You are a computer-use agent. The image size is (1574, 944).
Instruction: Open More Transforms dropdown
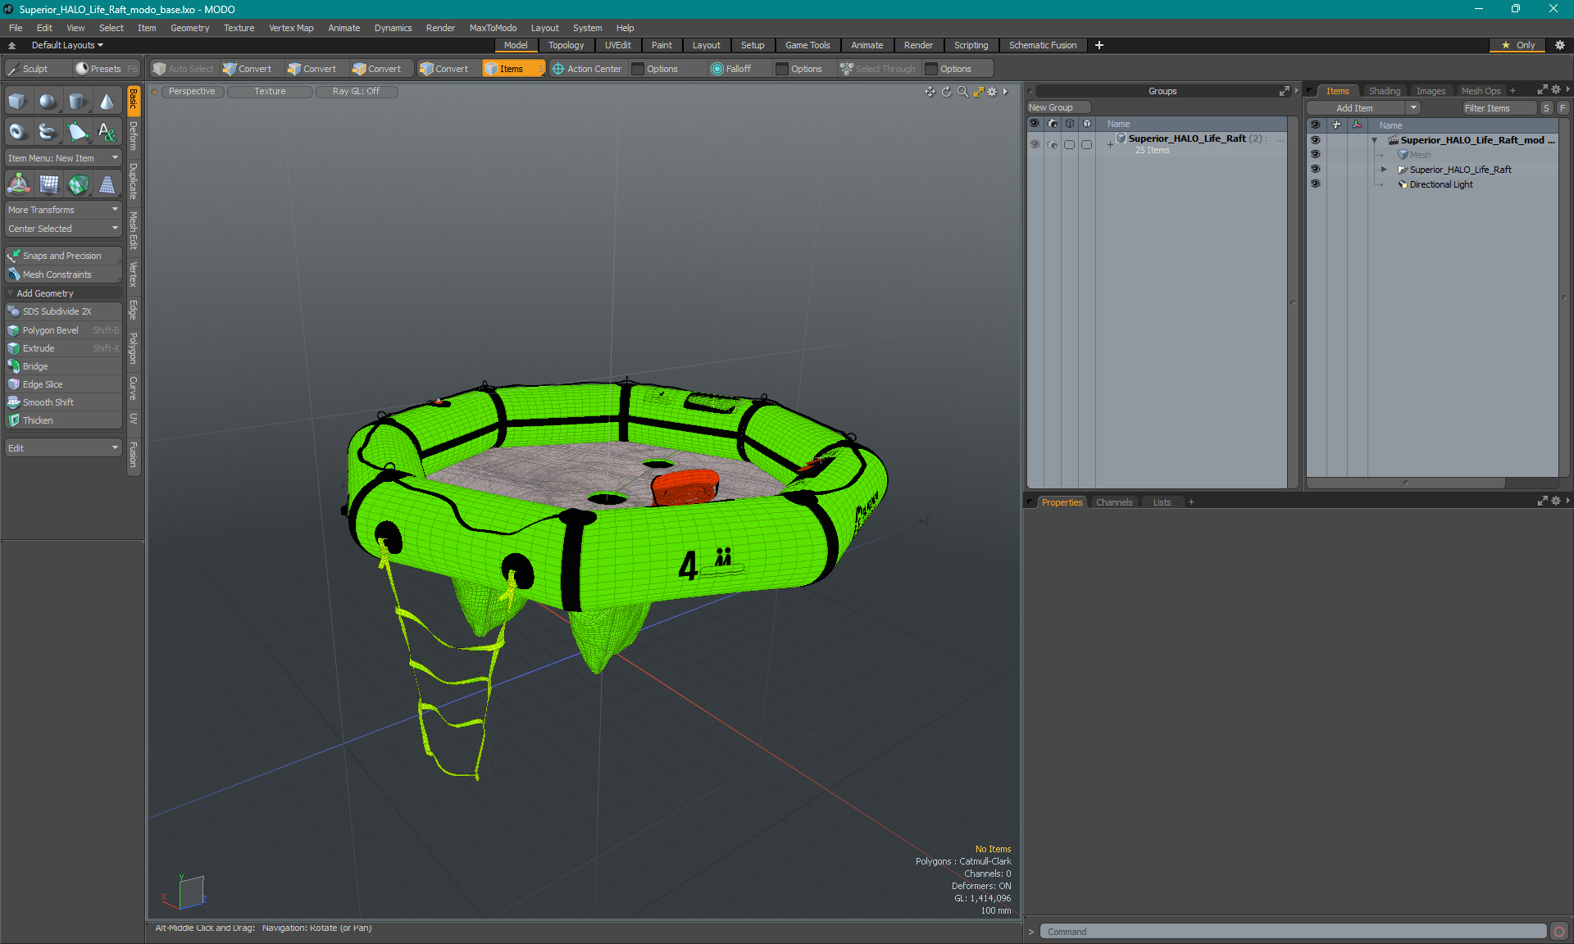[x=63, y=210]
